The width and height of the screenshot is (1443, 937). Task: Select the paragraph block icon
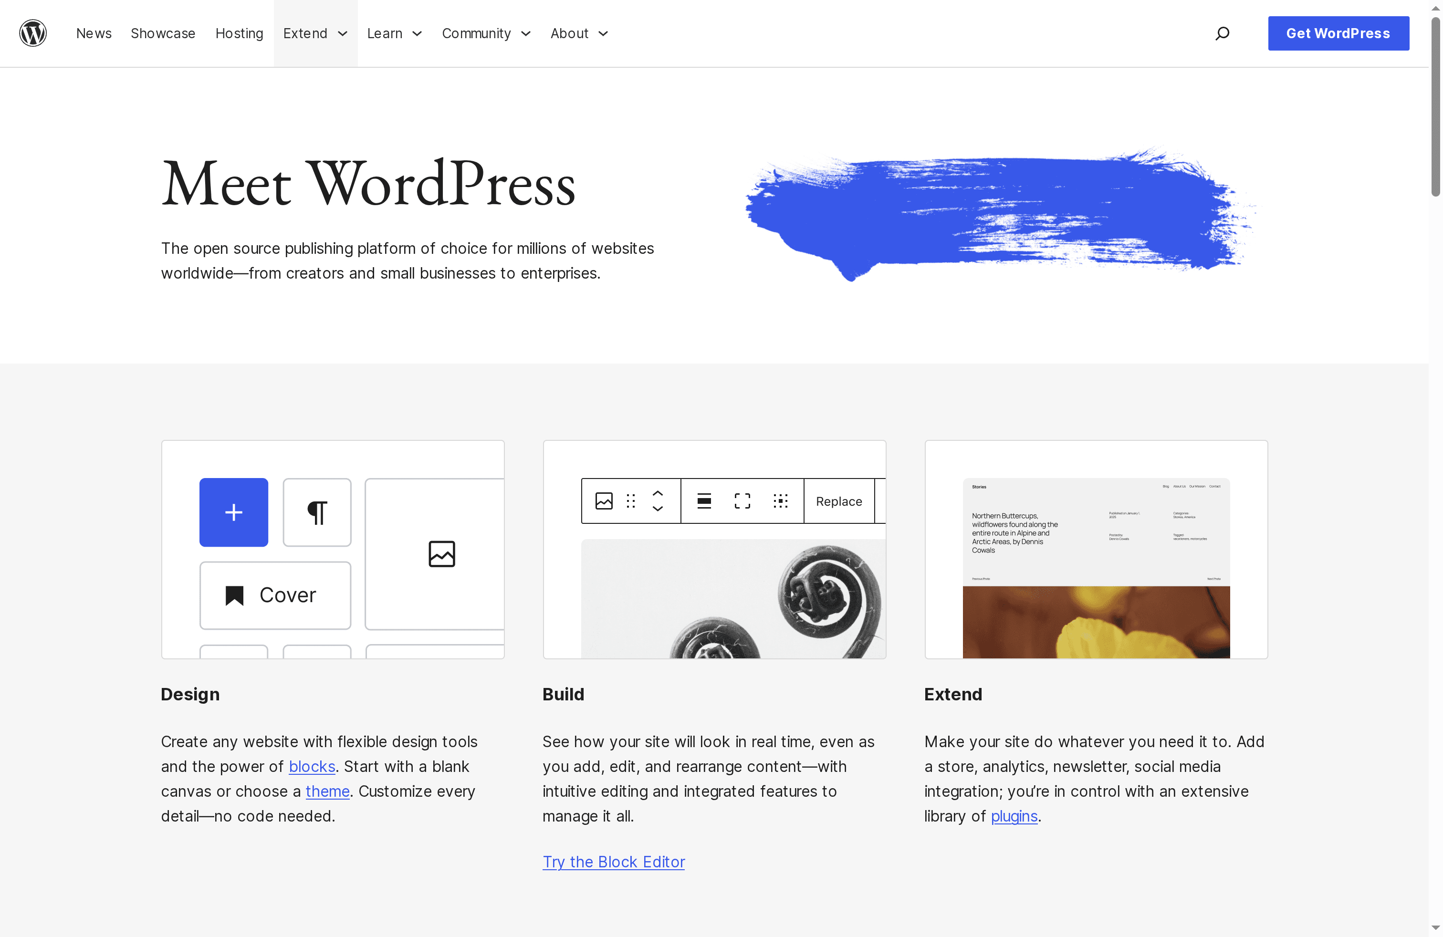pos(316,512)
